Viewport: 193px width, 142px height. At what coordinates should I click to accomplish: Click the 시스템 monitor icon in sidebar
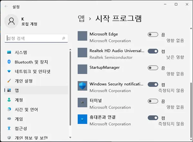pyautogui.click(x=9, y=52)
